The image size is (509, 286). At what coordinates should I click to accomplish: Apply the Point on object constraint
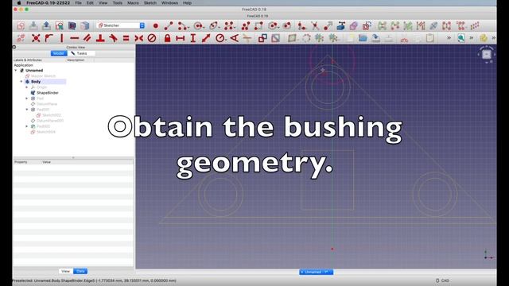(x=49, y=38)
